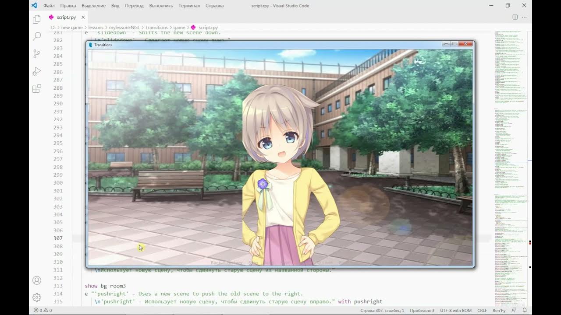Maximize the Transitions game window
This screenshot has height=315, width=561.
pyautogui.click(x=454, y=44)
